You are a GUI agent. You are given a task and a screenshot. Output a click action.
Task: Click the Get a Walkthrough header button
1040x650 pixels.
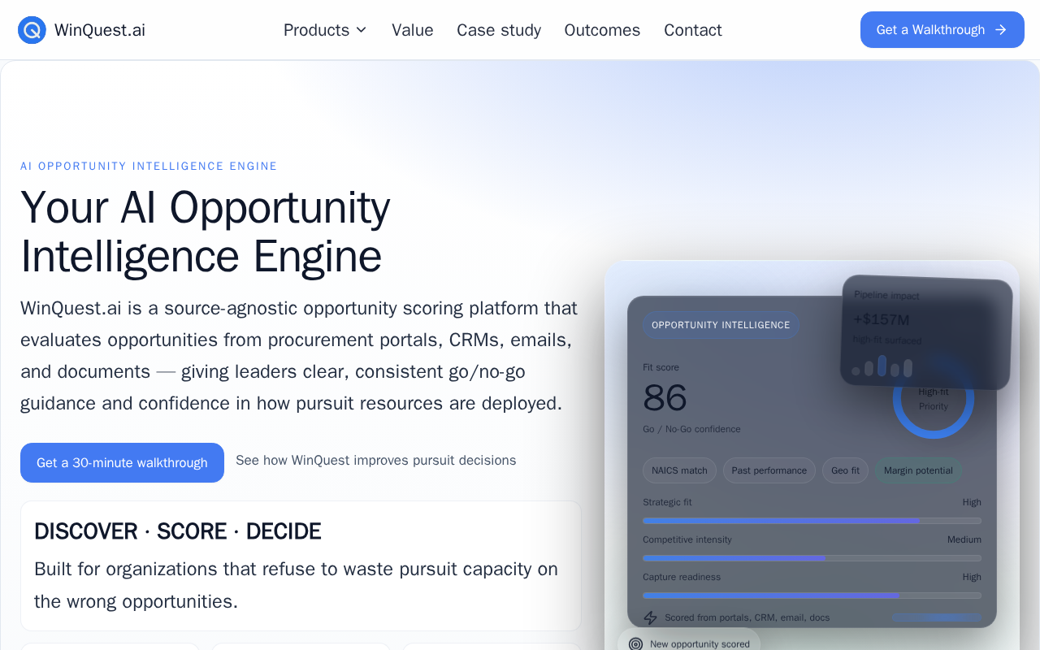tap(942, 30)
